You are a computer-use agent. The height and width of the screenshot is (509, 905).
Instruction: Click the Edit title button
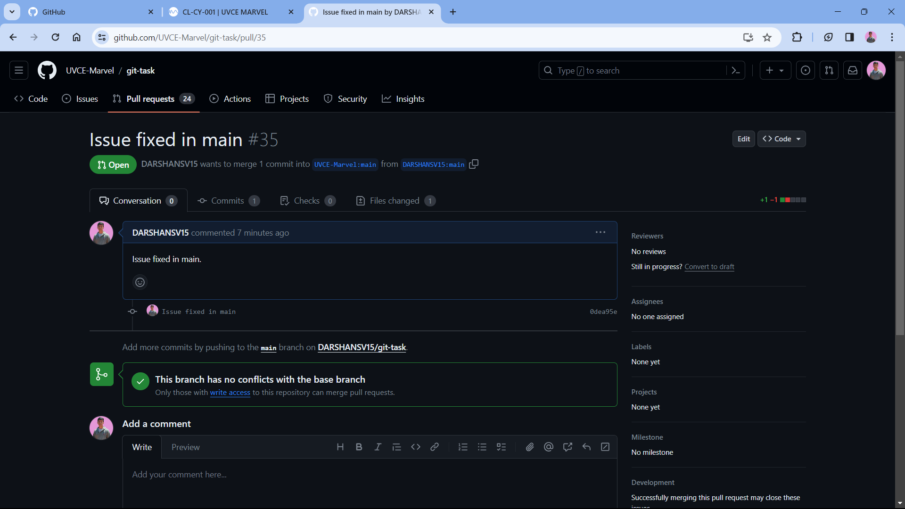[x=743, y=139]
